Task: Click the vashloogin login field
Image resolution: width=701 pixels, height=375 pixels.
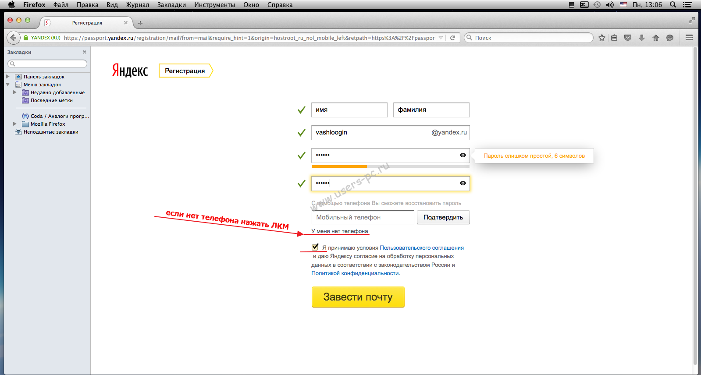Action: point(390,132)
